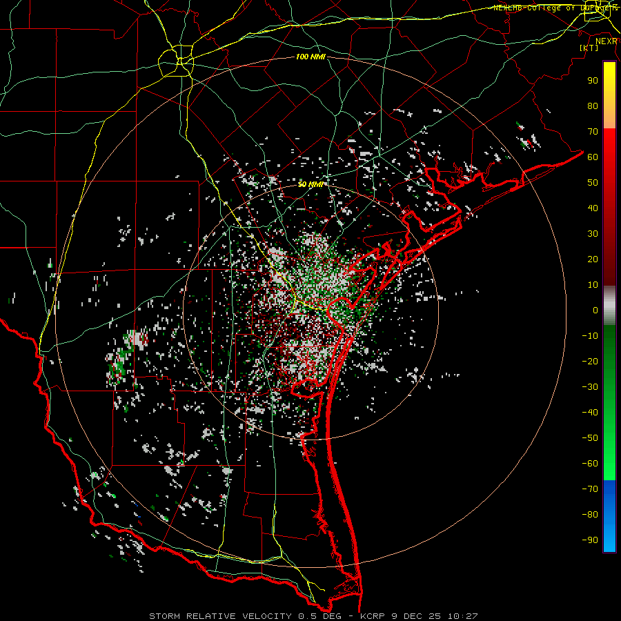Select the 0 scale value

pyautogui.click(x=595, y=310)
